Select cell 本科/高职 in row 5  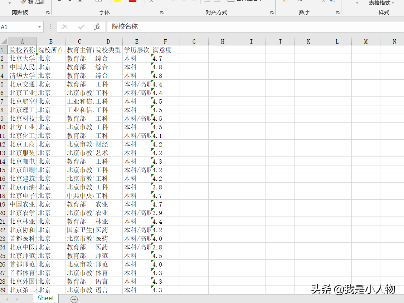(x=137, y=84)
